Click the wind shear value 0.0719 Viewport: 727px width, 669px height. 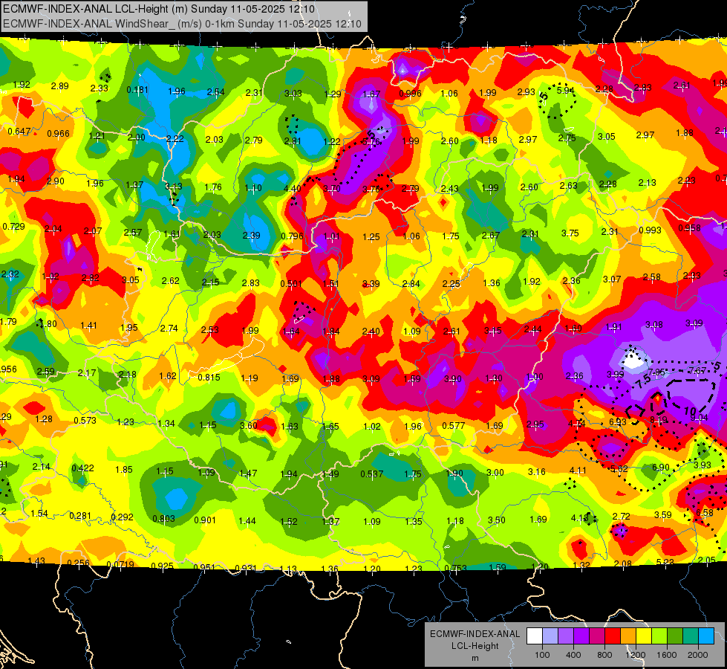click(120, 564)
